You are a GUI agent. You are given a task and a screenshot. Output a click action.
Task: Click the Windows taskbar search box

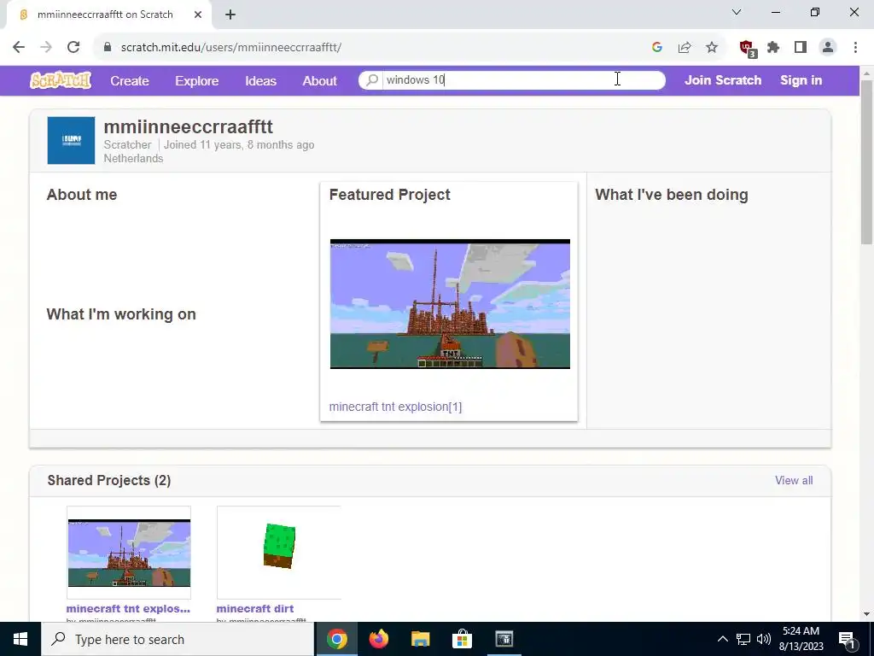(178, 639)
